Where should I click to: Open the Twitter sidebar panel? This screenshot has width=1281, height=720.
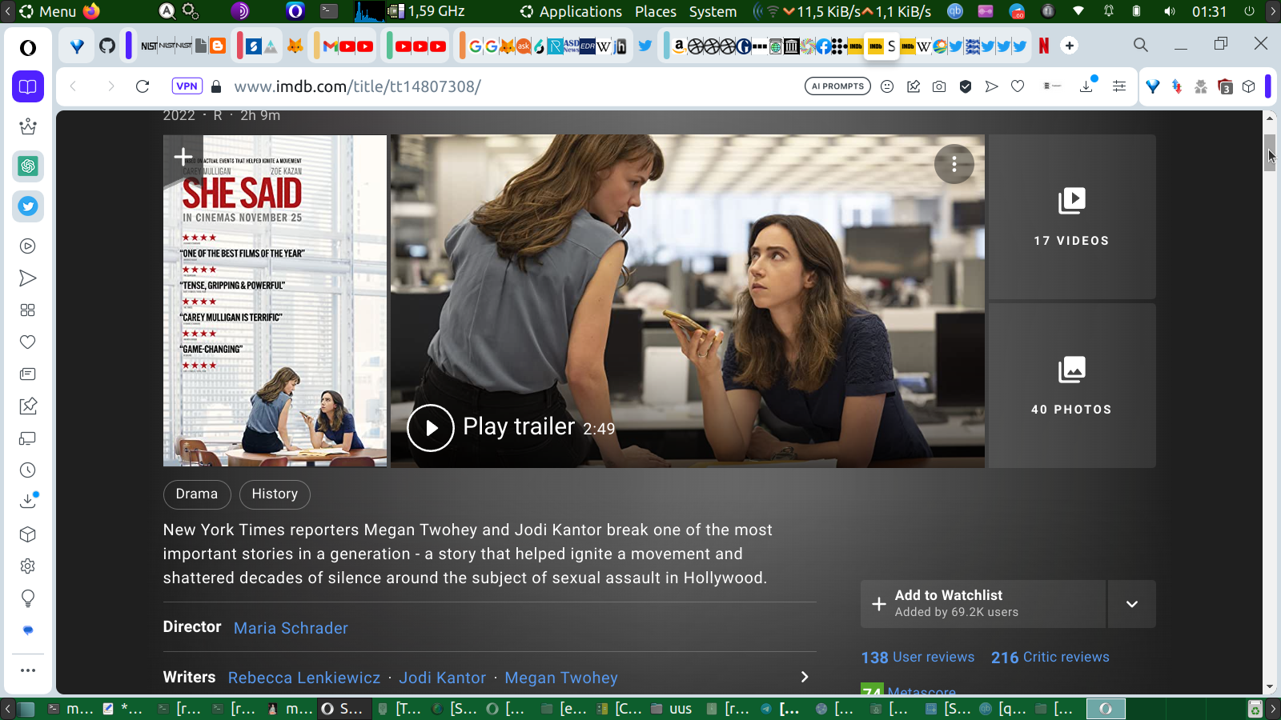point(28,206)
